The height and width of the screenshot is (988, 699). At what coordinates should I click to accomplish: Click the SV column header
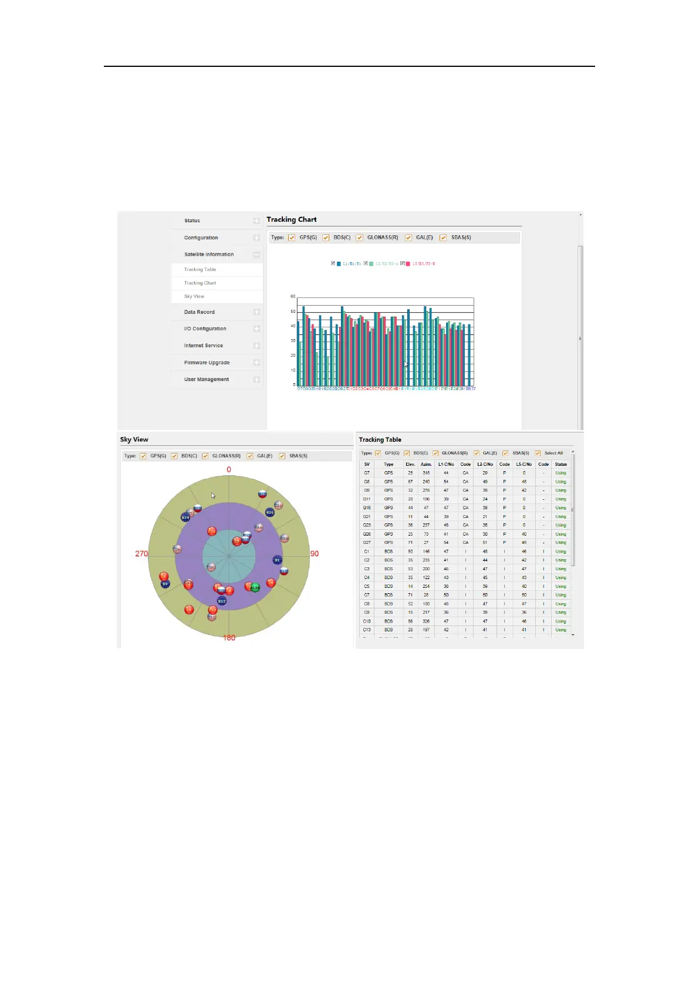(367, 464)
